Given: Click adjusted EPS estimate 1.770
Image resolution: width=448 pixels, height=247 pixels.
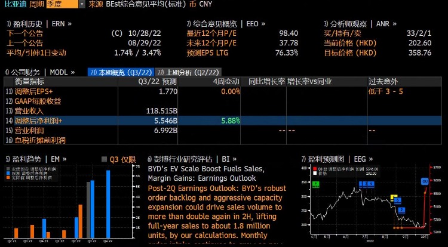Looking at the screenshot, I should [x=167, y=91].
